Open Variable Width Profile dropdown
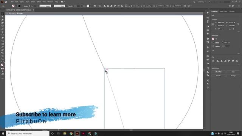This screenshot has height=136, width=242. coord(52,6)
